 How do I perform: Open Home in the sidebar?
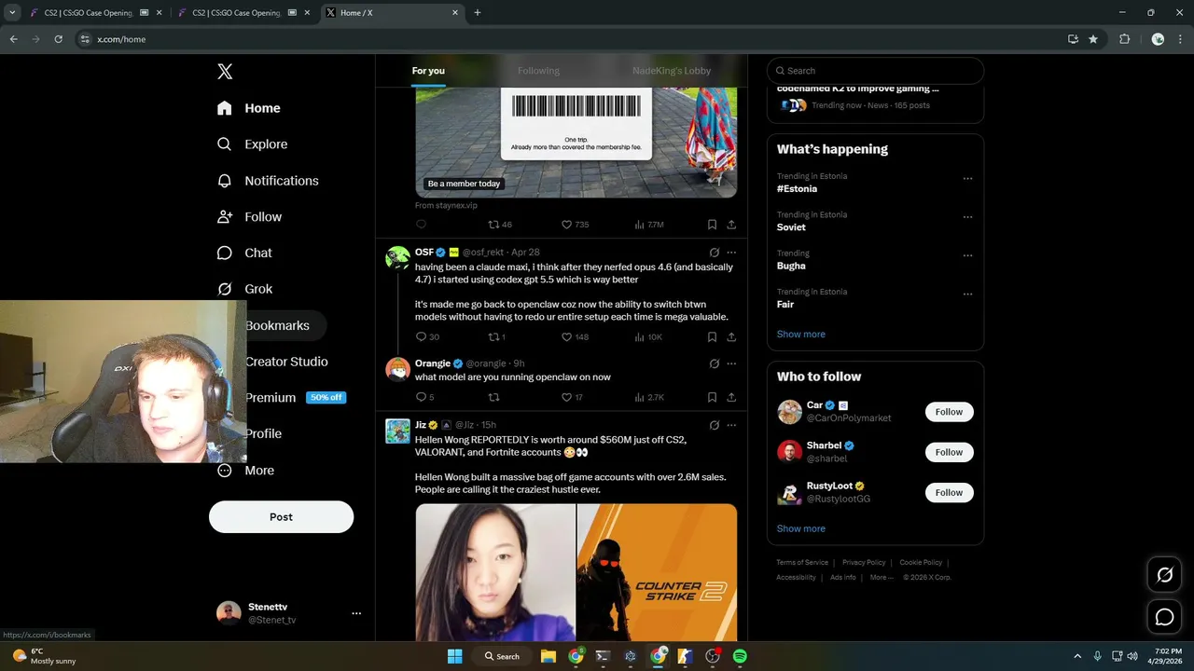pyautogui.click(x=249, y=108)
